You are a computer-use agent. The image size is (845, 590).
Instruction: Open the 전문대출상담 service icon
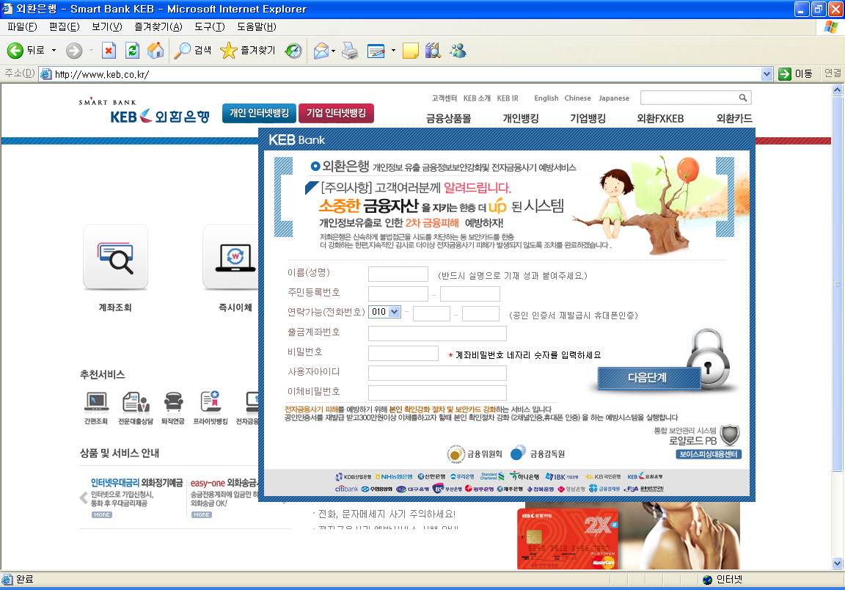(136, 402)
